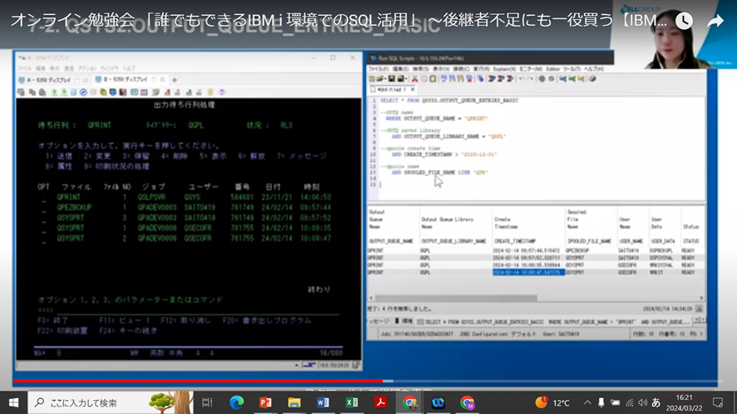Screen dimensions: 737x414
Task: Cut selection using scissors icon in Run SQL Scripts
Action: (414, 79)
